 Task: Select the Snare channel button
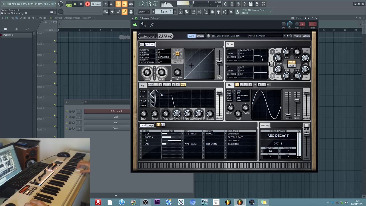click(107, 128)
